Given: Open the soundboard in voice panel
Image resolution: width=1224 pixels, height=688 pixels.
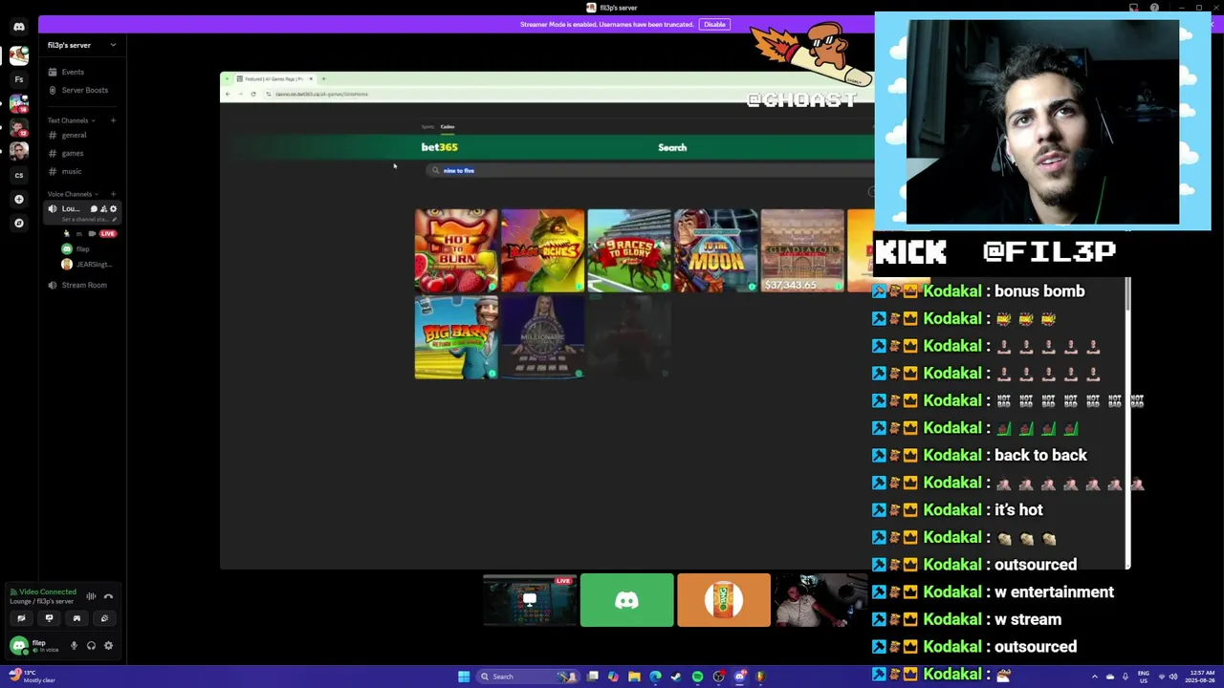Looking at the screenshot, I should 104,618.
